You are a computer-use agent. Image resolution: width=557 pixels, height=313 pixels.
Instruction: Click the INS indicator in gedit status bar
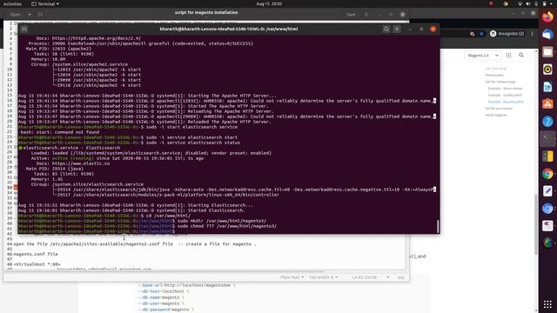401,277
